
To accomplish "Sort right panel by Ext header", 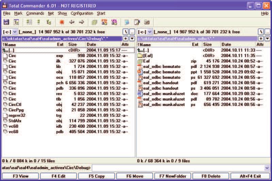I will pos(196,44).
